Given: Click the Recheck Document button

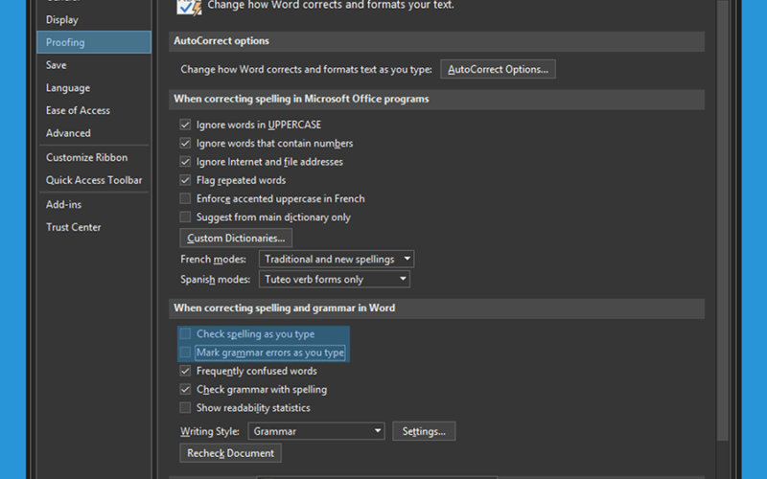Looking at the screenshot, I should [230, 453].
